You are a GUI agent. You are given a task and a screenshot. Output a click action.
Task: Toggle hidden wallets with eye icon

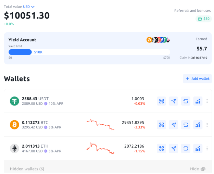[x=203, y=169]
